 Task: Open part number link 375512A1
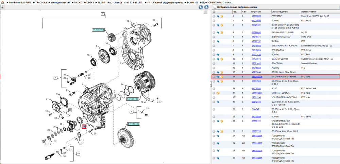click(256, 97)
